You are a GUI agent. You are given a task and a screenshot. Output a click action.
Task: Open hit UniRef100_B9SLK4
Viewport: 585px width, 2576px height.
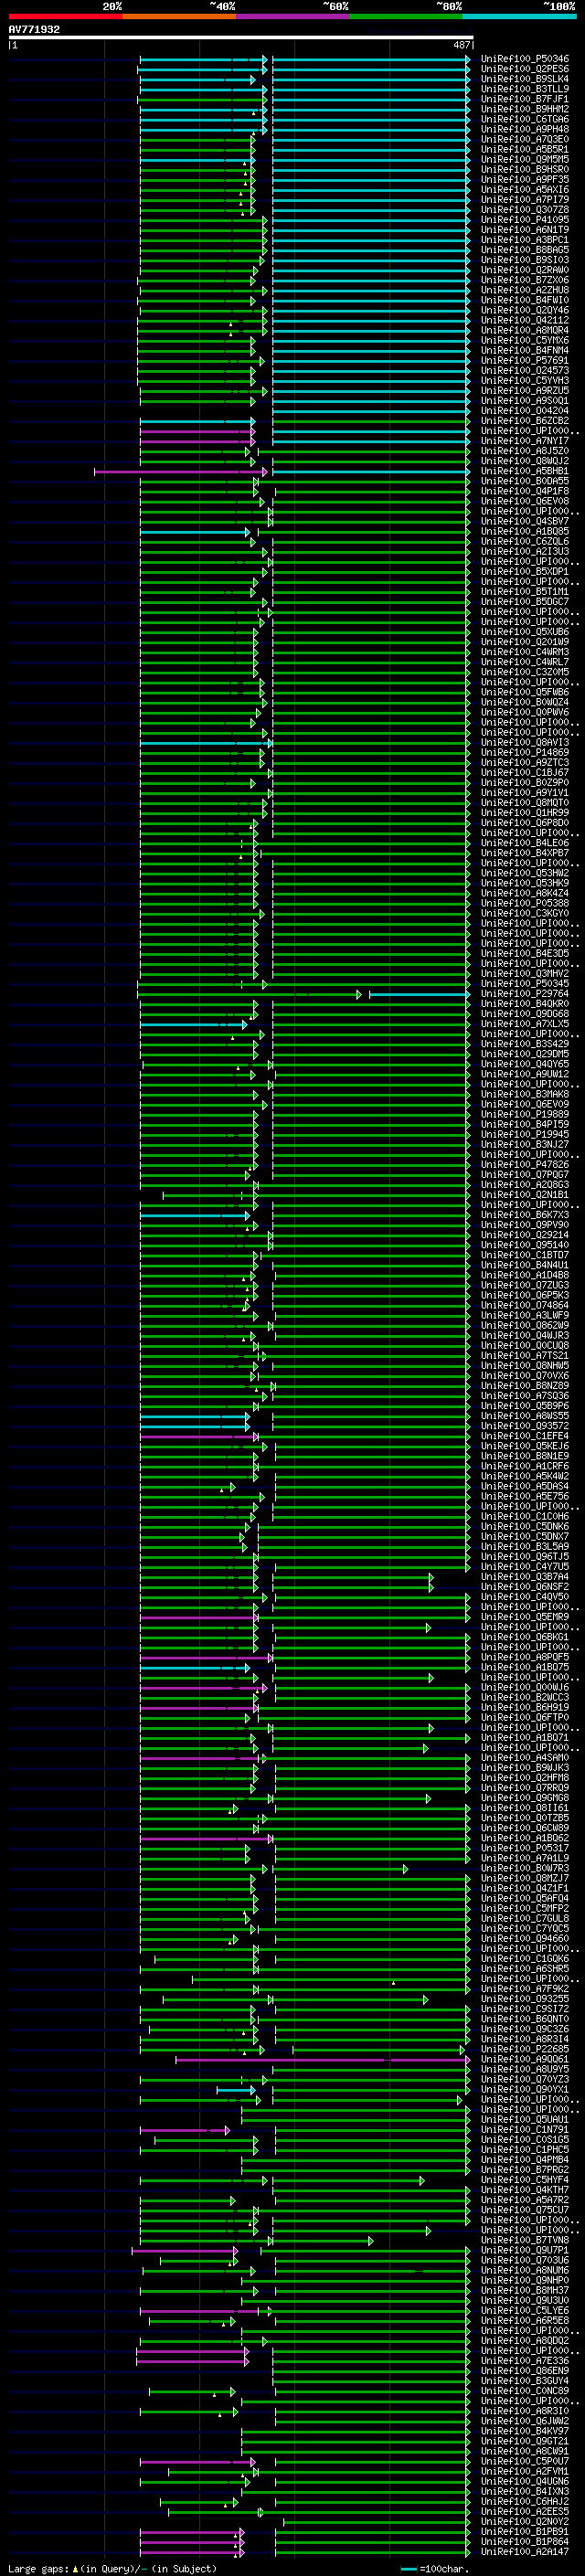[x=525, y=79]
